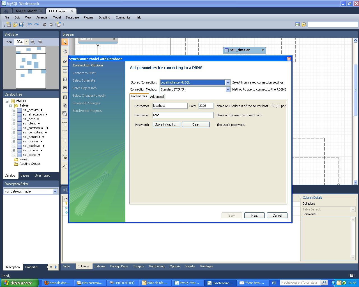Click the Hostname input field
The width and height of the screenshot is (359, 287).
[x=170, y=106]
